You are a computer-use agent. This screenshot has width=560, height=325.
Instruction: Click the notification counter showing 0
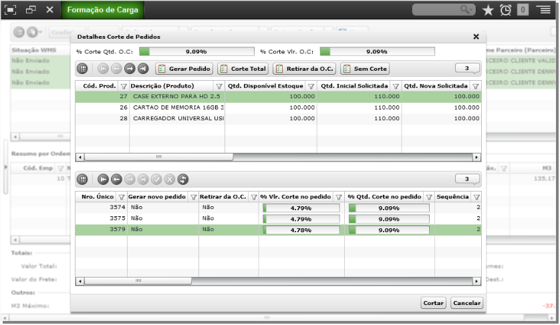[523, 10]
